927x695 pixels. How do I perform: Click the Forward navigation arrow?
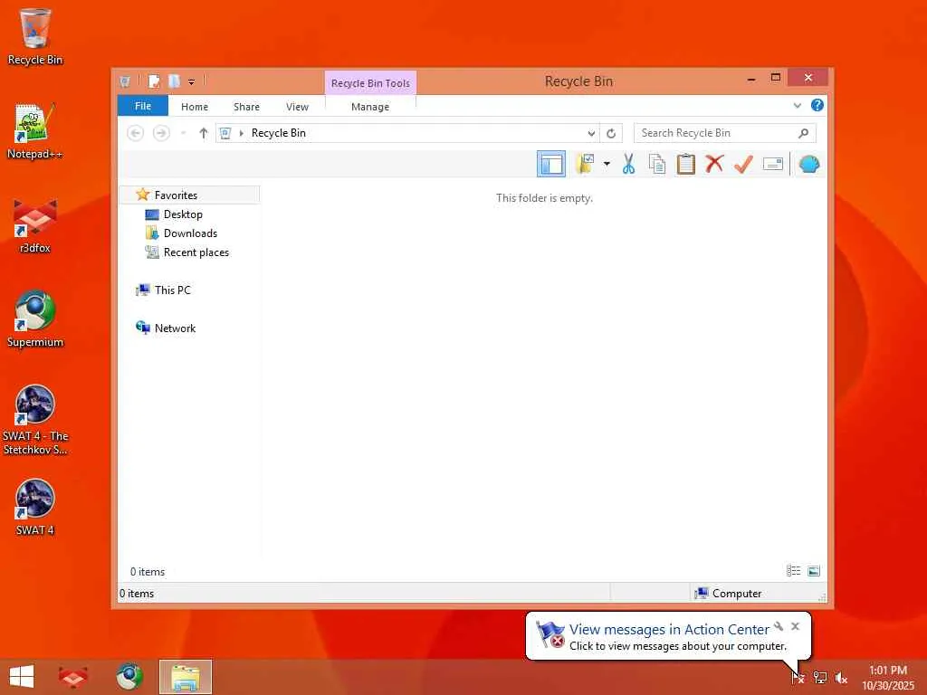tap(161, 133)
